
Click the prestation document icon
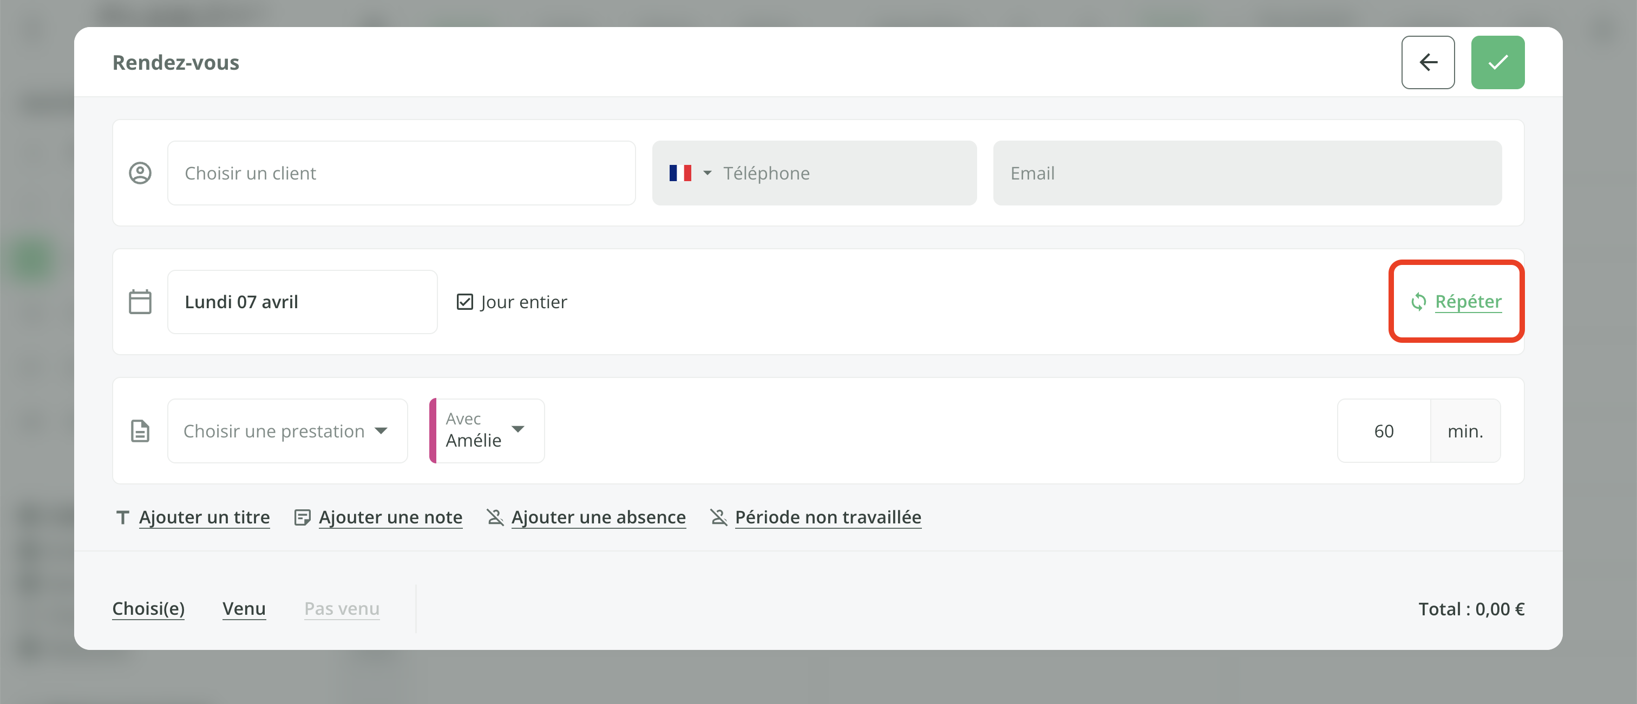tap(140, 430)
